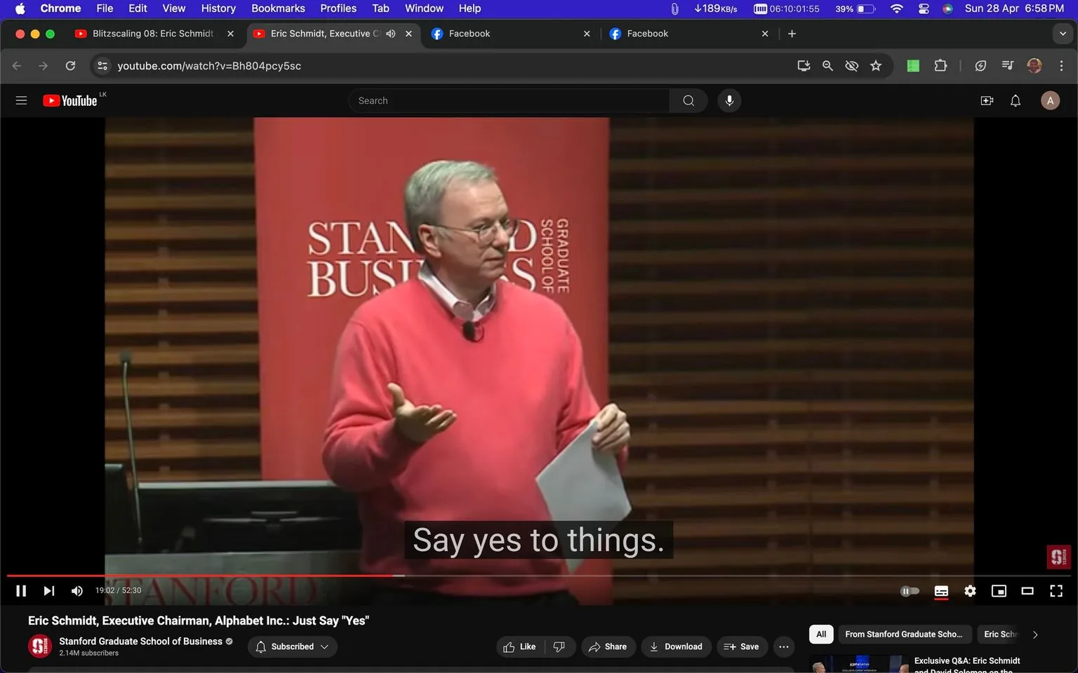Expand more filter chips with right arrow
The image size is (1078, 673).
1034,634
